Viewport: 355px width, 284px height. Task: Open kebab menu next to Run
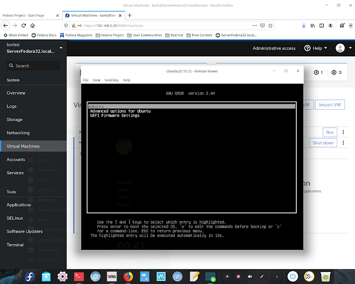coord(343,132)
